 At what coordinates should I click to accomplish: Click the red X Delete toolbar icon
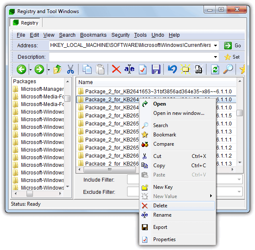117,69
